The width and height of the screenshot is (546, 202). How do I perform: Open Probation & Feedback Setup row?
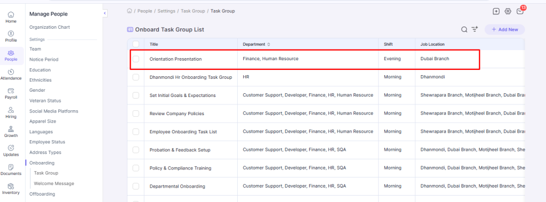point(180,150)
